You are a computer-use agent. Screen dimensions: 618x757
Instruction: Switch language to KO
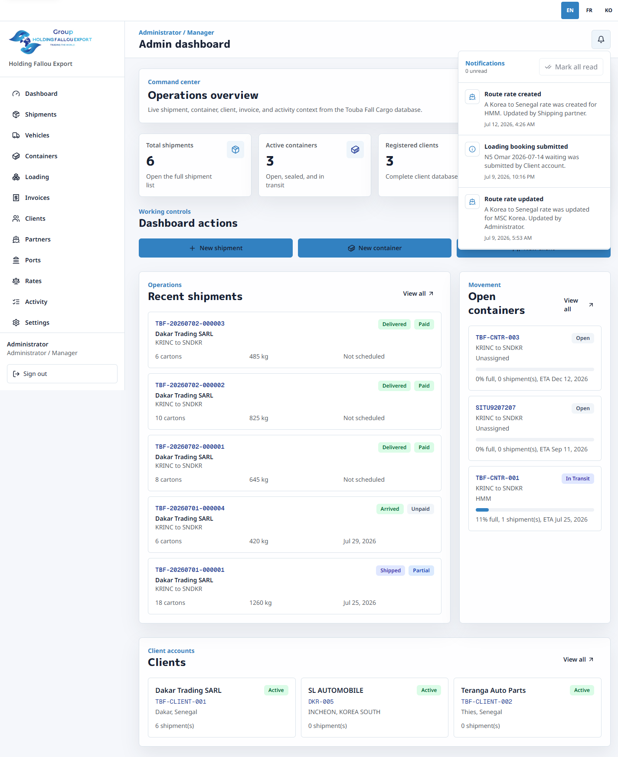(608, 10)
